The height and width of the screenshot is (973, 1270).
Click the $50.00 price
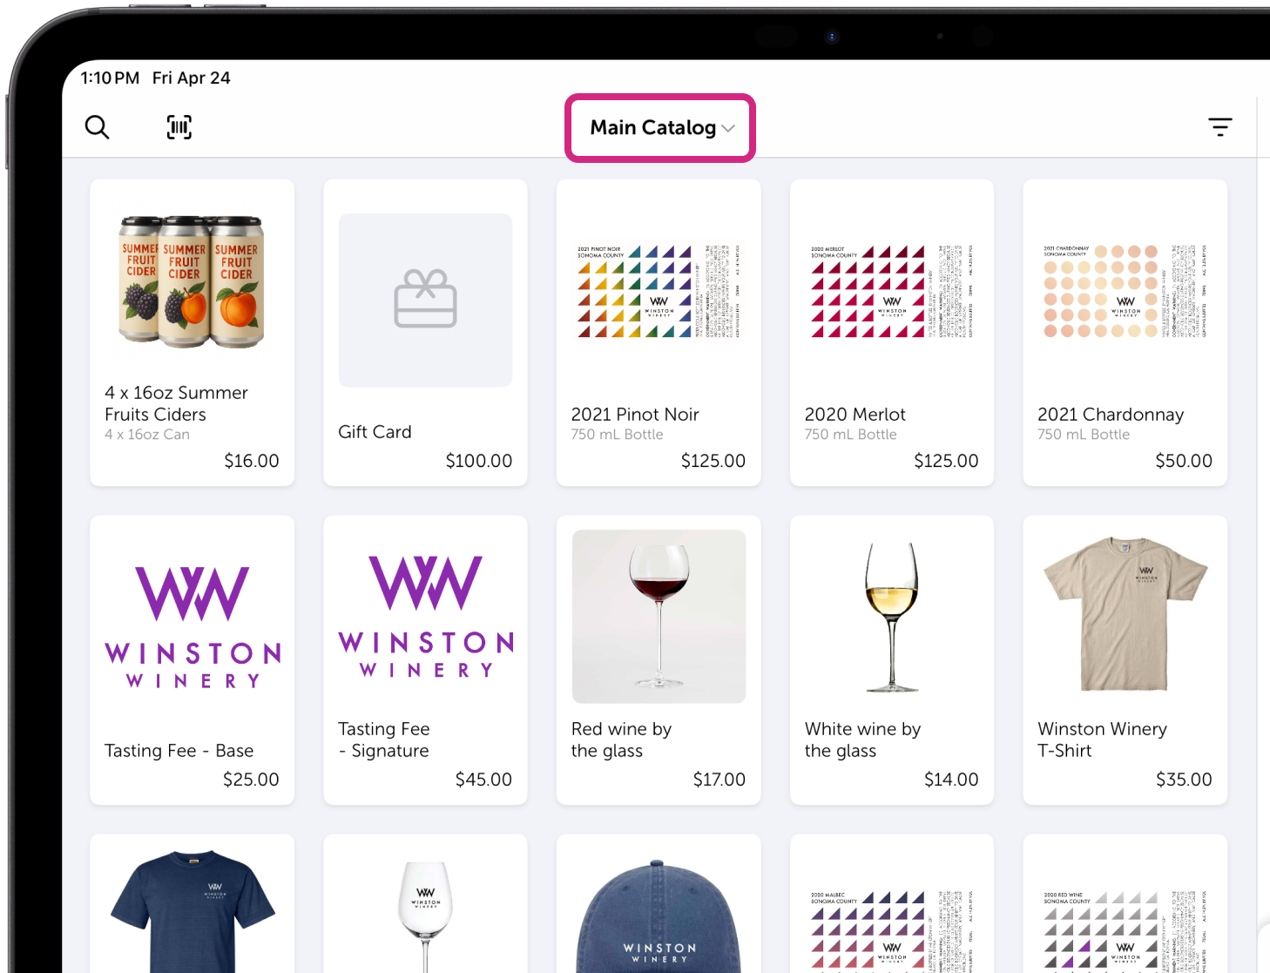1184,461
